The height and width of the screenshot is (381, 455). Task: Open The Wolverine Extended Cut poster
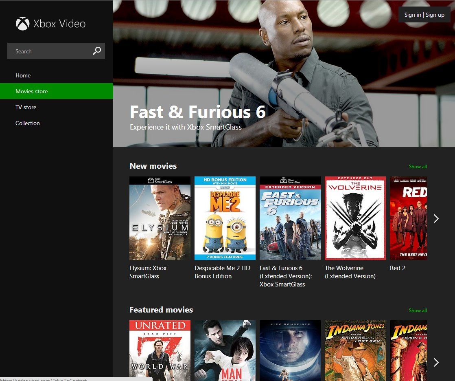click(355, 218)
